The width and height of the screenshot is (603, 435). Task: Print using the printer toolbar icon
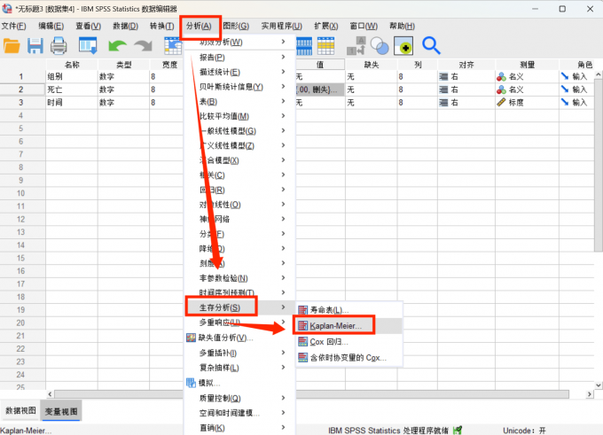(59, 46)
